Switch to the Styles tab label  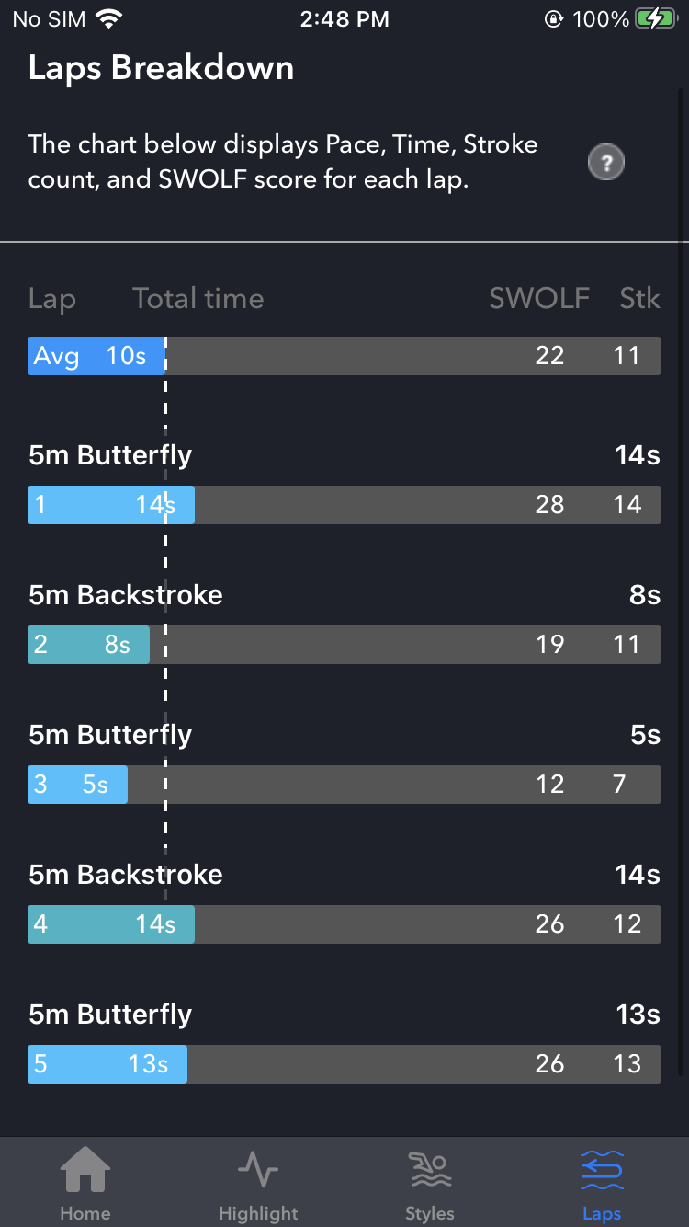(429, 1213)
